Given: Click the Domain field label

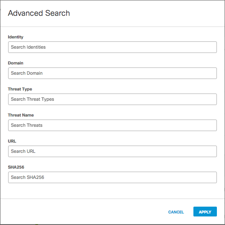Looking at the screenshot, I should point(15,63).
